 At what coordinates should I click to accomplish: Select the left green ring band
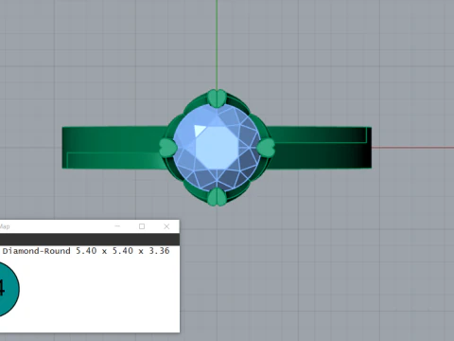[113, 148]
